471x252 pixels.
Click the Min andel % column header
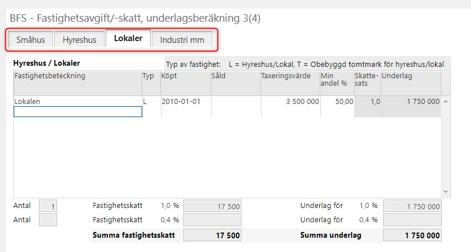(x=337, y=83)
